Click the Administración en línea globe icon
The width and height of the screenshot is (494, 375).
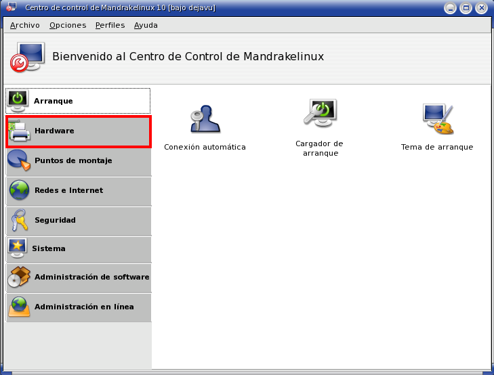(x=19, y=307)
